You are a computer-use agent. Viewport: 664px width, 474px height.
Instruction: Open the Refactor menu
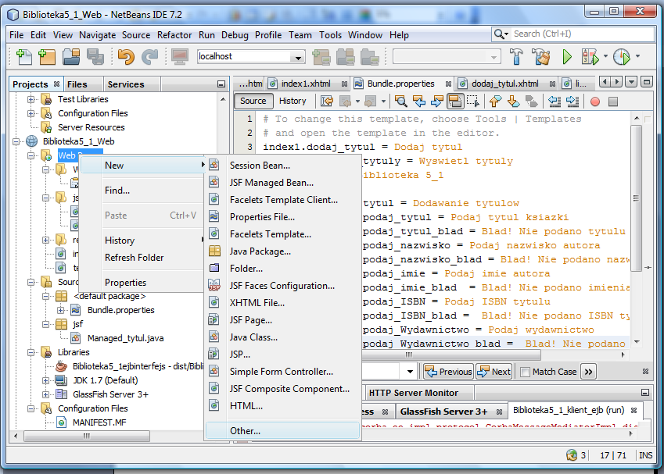(174, 35)
